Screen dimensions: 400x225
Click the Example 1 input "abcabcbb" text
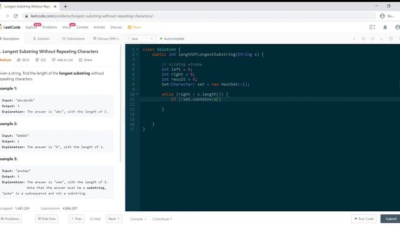tap(25, 101)
